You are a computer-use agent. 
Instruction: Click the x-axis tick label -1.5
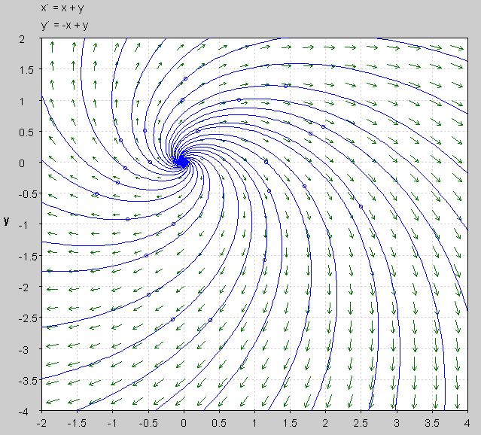click(x=77, y=424)
